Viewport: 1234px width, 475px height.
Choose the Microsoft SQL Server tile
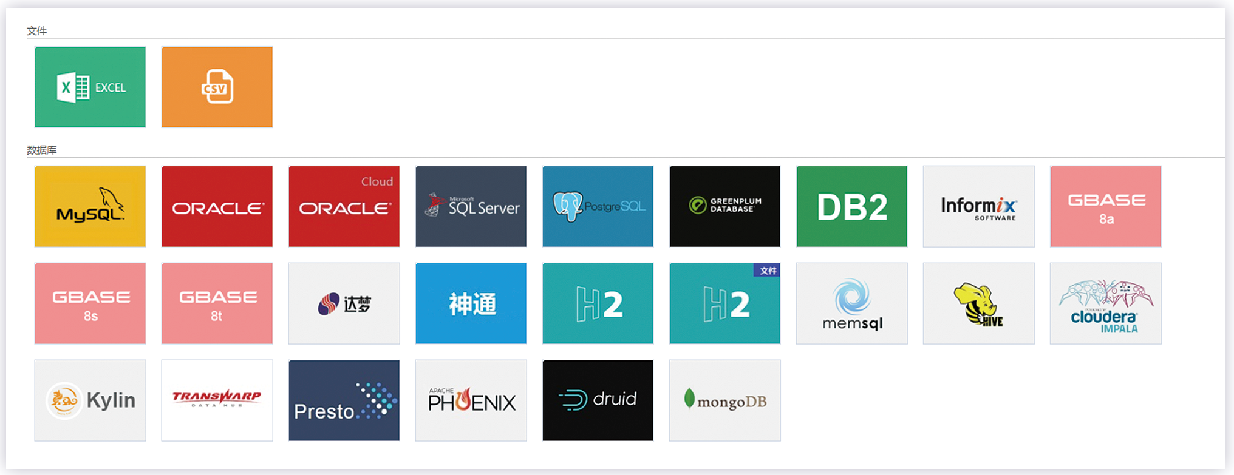click(471, 206)
